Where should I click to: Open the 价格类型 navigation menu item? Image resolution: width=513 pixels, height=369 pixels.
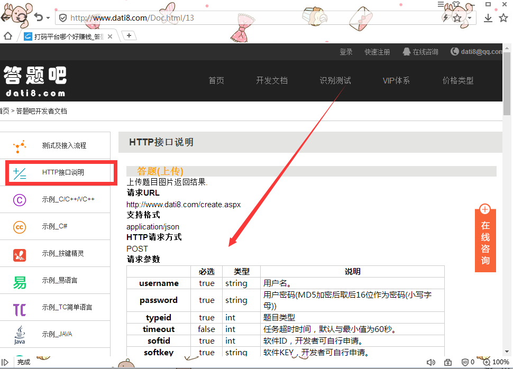457,80
